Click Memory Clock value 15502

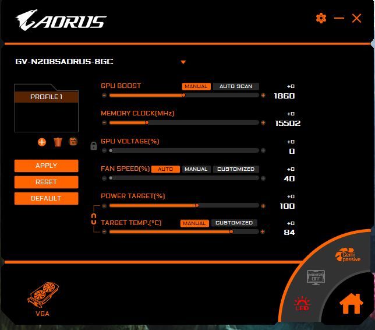[x=288, y=124]
